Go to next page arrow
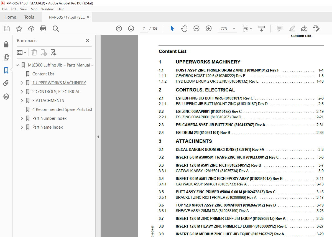Screen dimensions: 332x237 point(131,29)
